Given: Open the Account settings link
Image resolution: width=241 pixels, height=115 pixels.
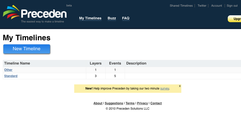Looking at the screenshot, I should pyautogui.click(x=217, y=6).
